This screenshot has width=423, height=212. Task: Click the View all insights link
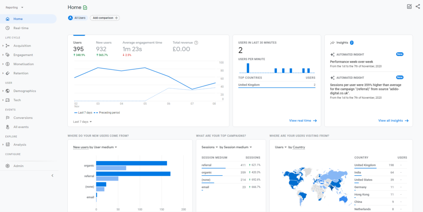393,121
